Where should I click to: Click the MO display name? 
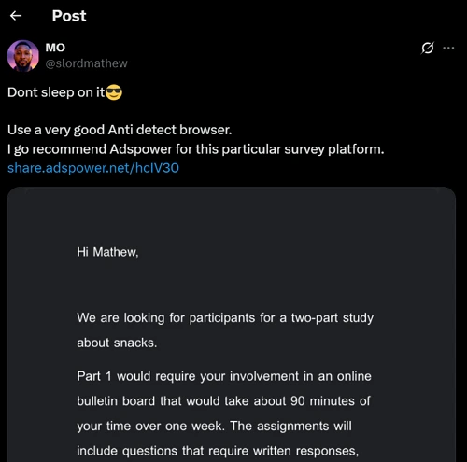(55, 48)
